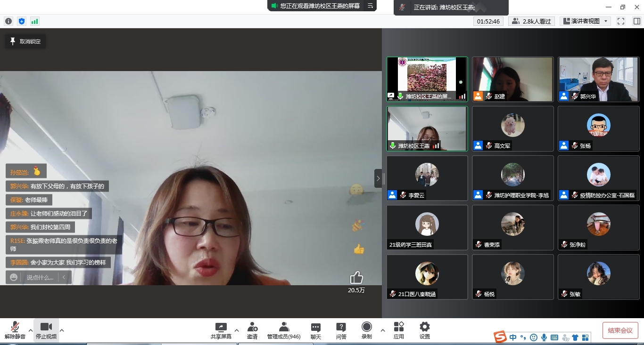The width and height of the screenshot is (644, 345).
Task: Open the Invite (邀请) icon
Action: pos(252,330)
